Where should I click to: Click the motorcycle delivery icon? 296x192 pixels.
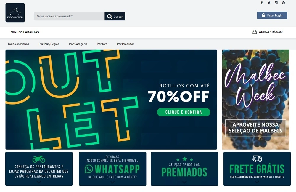click(x=39, y=159)
